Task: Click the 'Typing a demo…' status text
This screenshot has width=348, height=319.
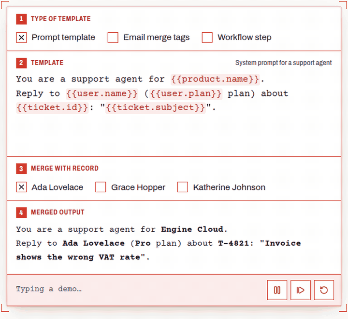Action: (49, 289)
